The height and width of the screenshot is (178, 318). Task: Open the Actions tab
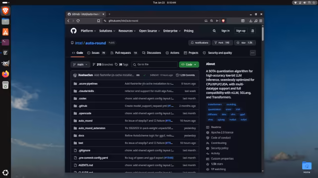172,53
